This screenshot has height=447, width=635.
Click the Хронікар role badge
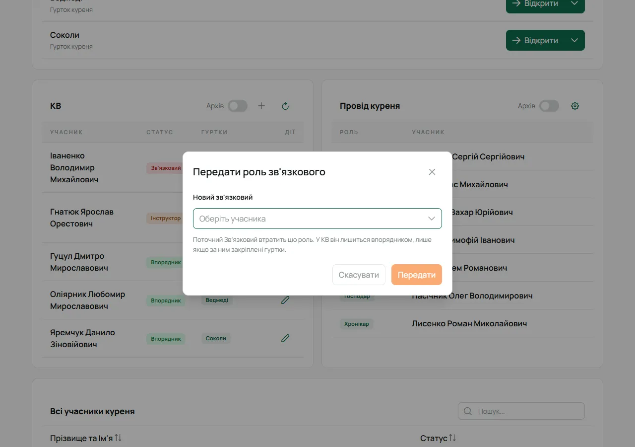click(x=357, y=324)
